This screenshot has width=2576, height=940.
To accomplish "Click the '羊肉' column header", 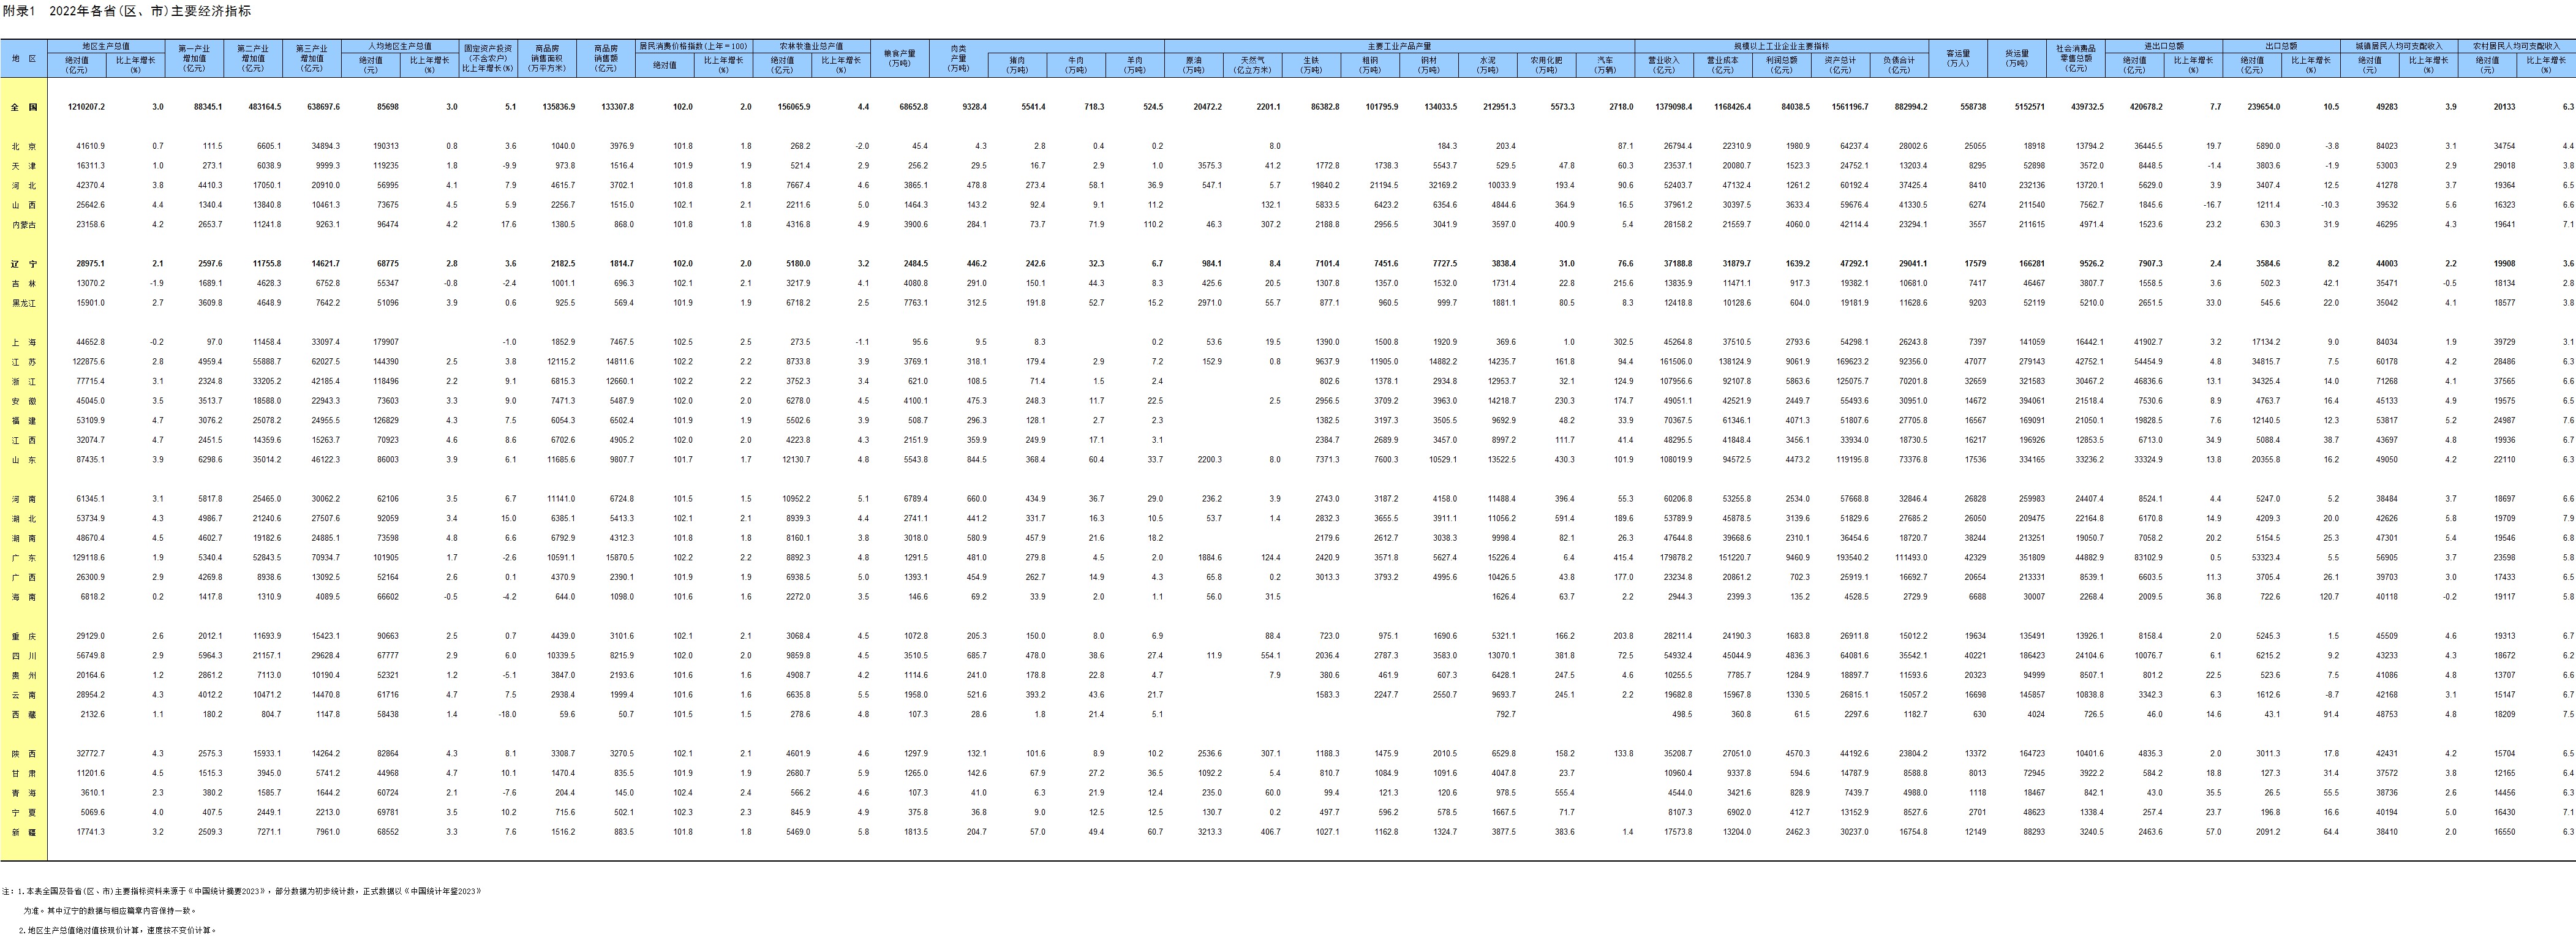I will pos(1135,65).
